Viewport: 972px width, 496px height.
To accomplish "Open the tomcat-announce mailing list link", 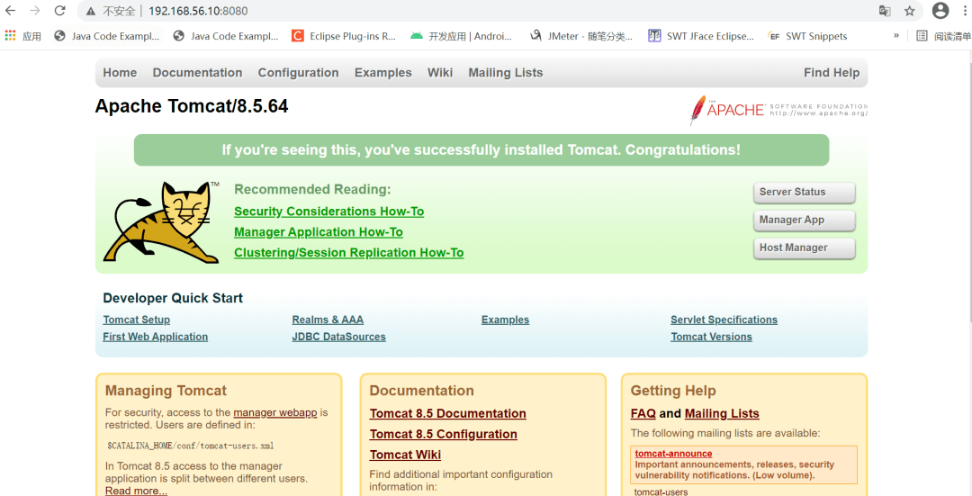I will [x=673, y=454].
